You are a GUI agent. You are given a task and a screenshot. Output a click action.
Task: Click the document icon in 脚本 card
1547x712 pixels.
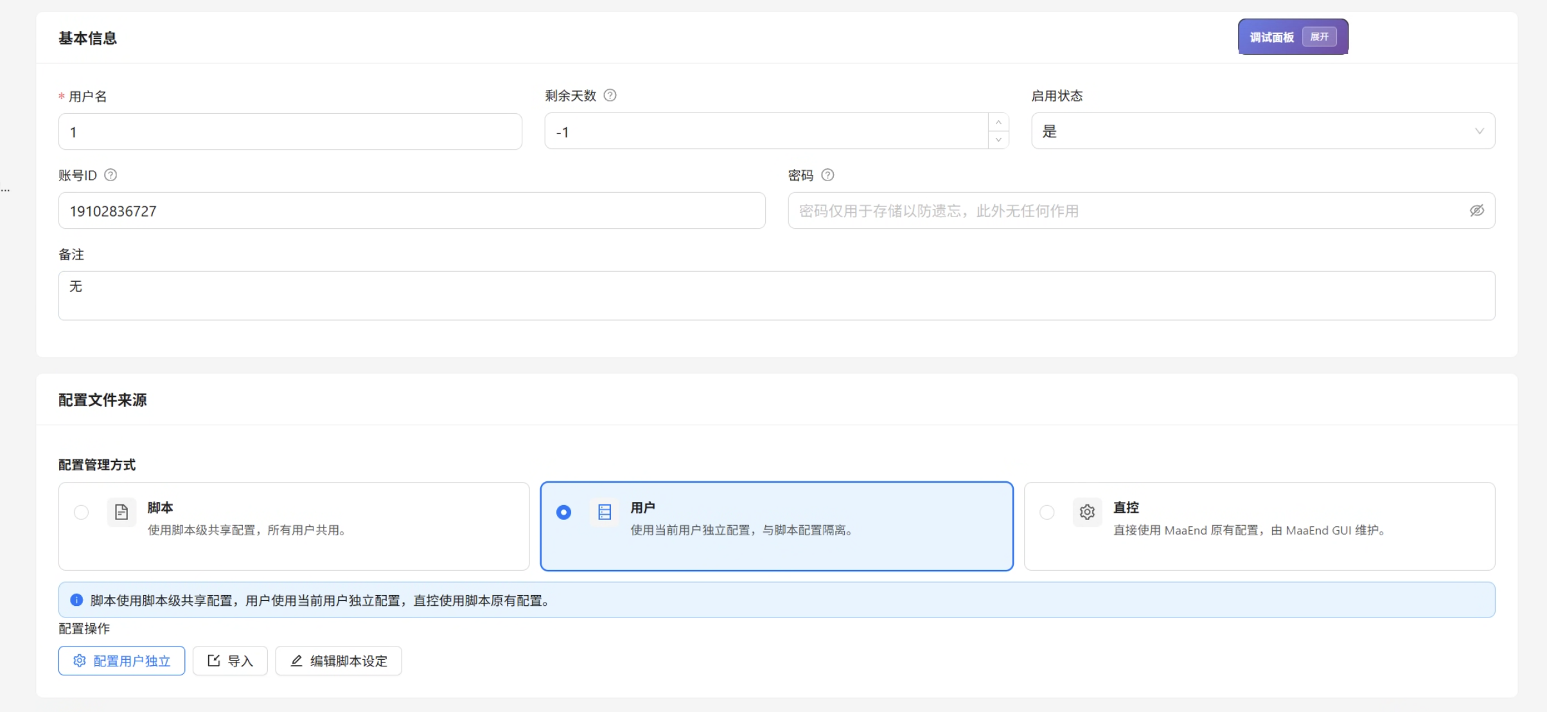[x=121, y=512]
